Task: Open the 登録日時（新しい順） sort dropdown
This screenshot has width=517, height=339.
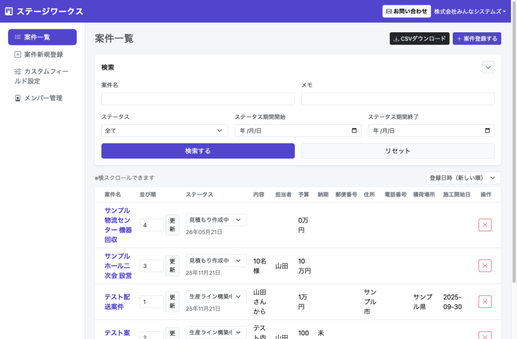Action: tap(463, 178)
